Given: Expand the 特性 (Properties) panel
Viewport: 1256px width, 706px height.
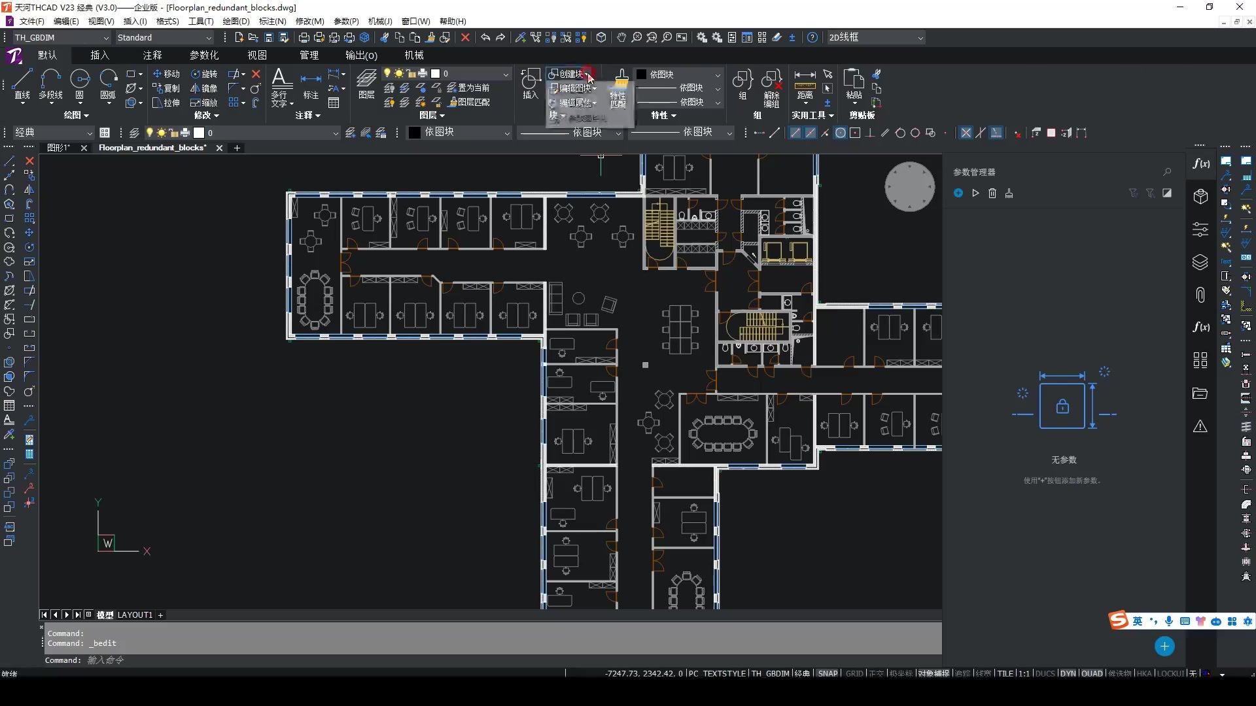Looking at the screenshot, I should click(663, 115).
